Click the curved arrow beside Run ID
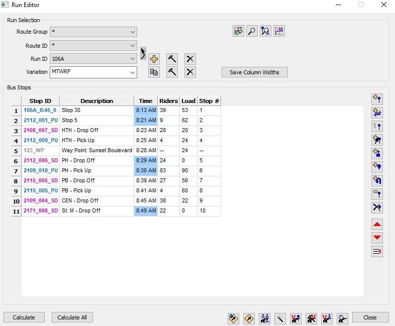395x326 pixels. point(143,53)
